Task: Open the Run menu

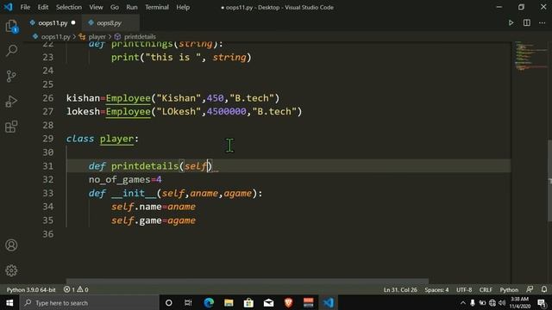Action: pyautogui.click(x=132, y=7)
